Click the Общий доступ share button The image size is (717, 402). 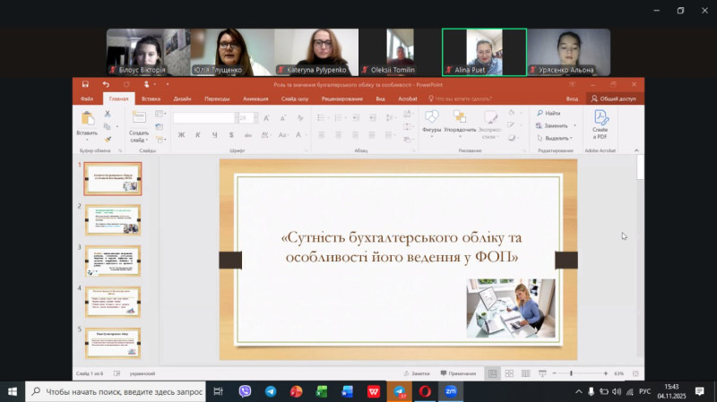tap(613, 98)
